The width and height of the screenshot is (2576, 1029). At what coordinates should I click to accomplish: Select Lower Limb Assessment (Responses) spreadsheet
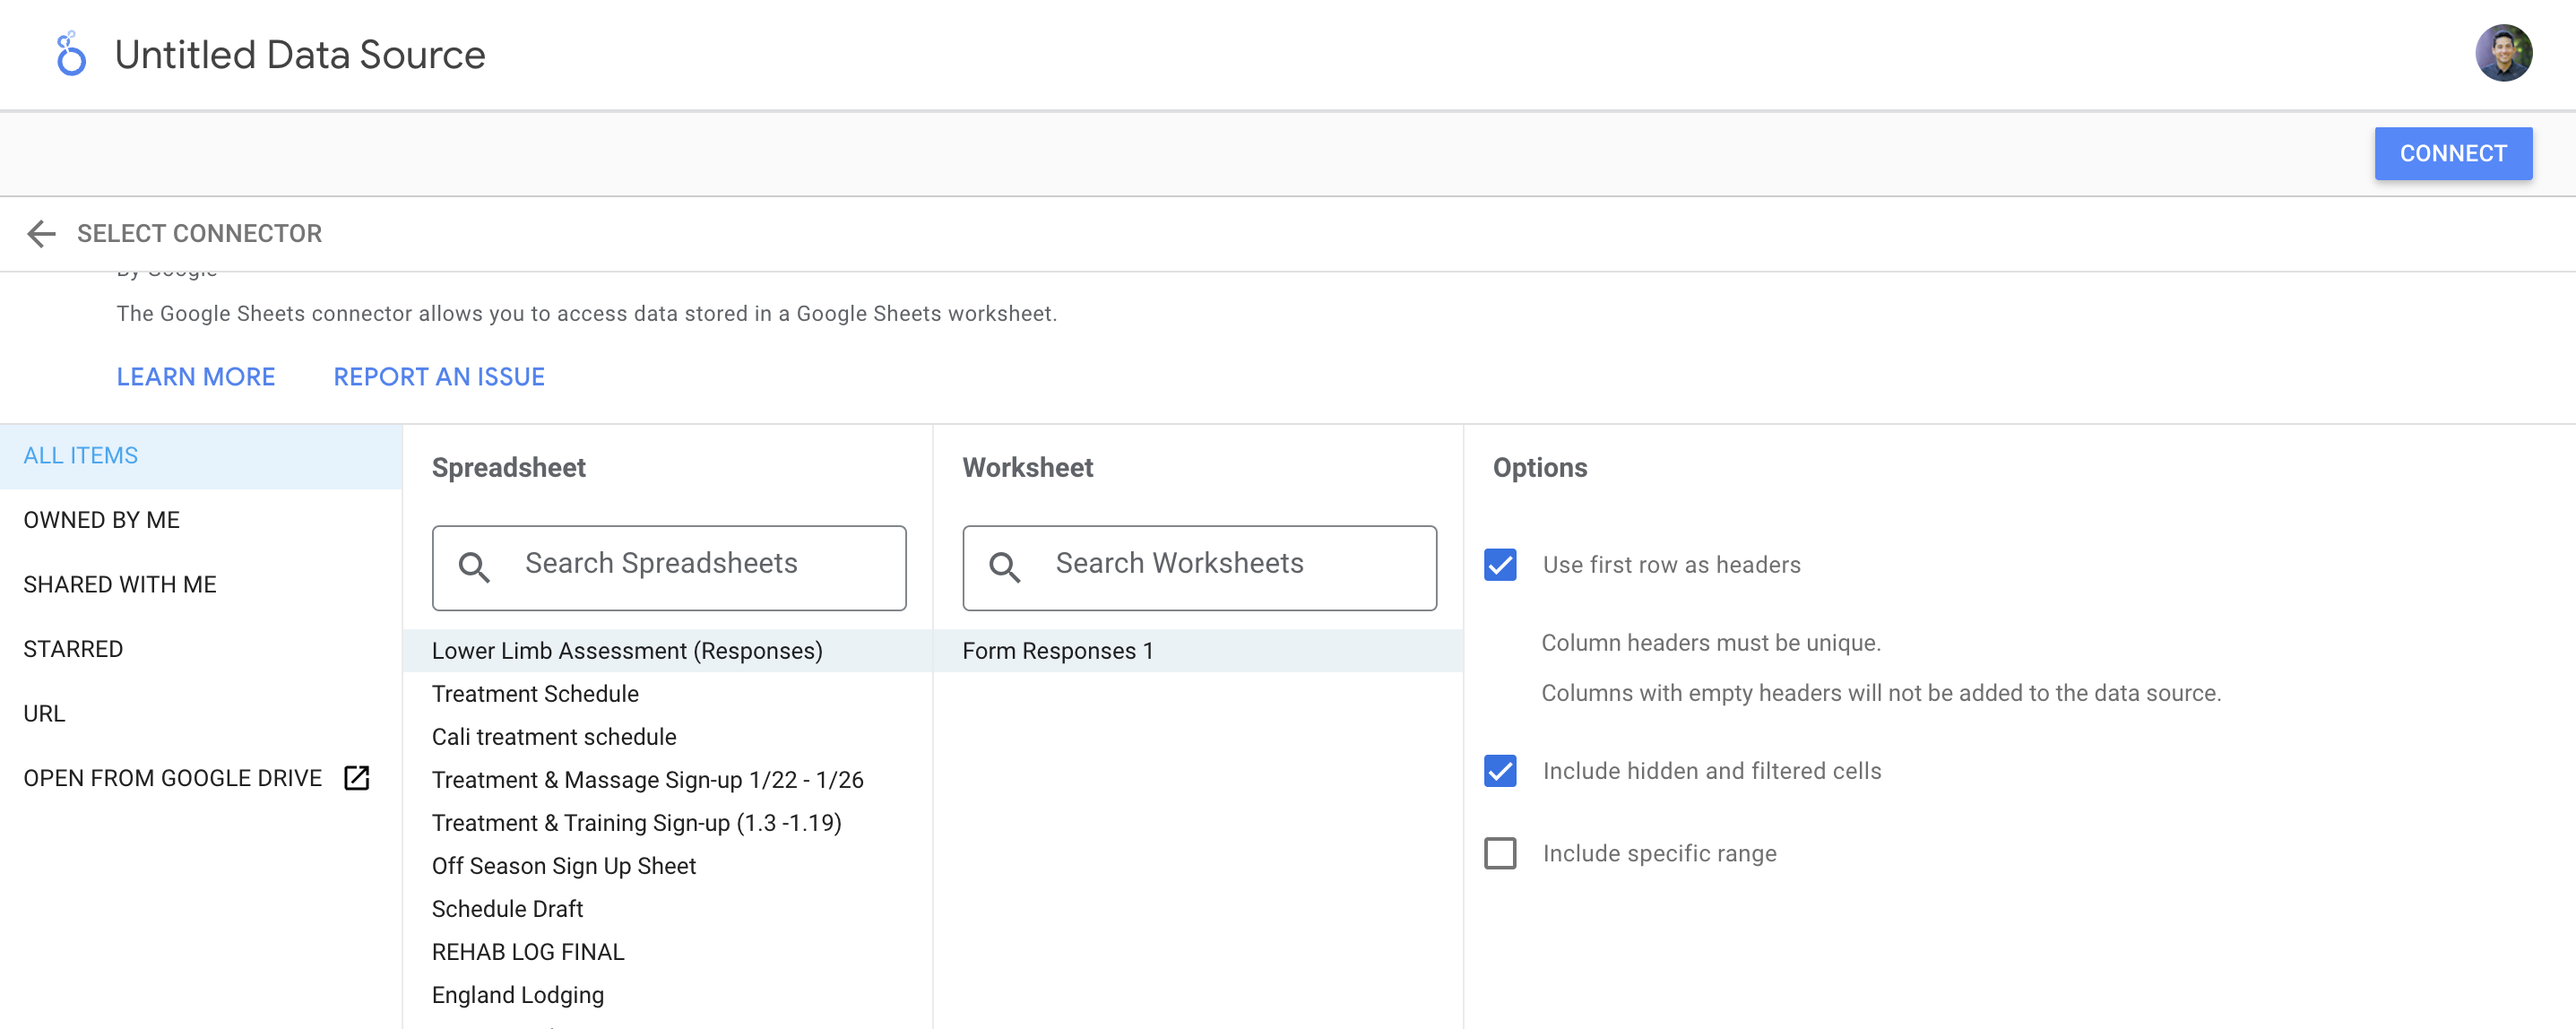(x=667, y=651)
